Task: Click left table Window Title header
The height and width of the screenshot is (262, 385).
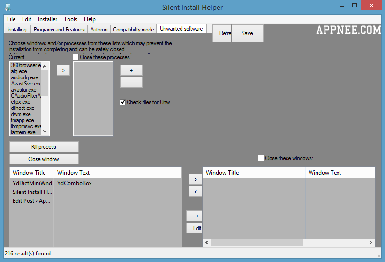Action: (32, 173)
